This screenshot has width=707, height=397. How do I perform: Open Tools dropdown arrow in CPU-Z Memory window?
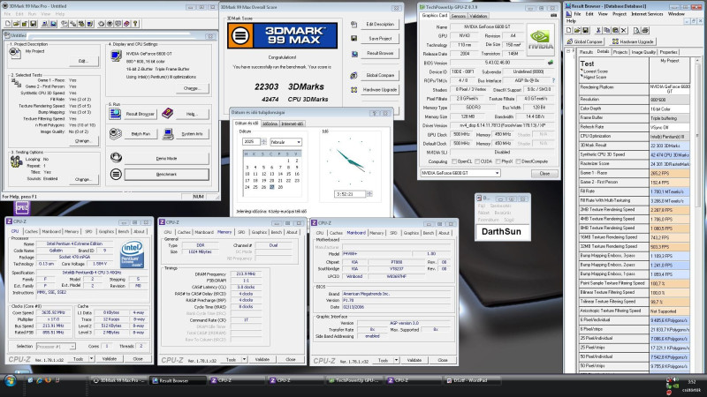[x=245, y=359]
